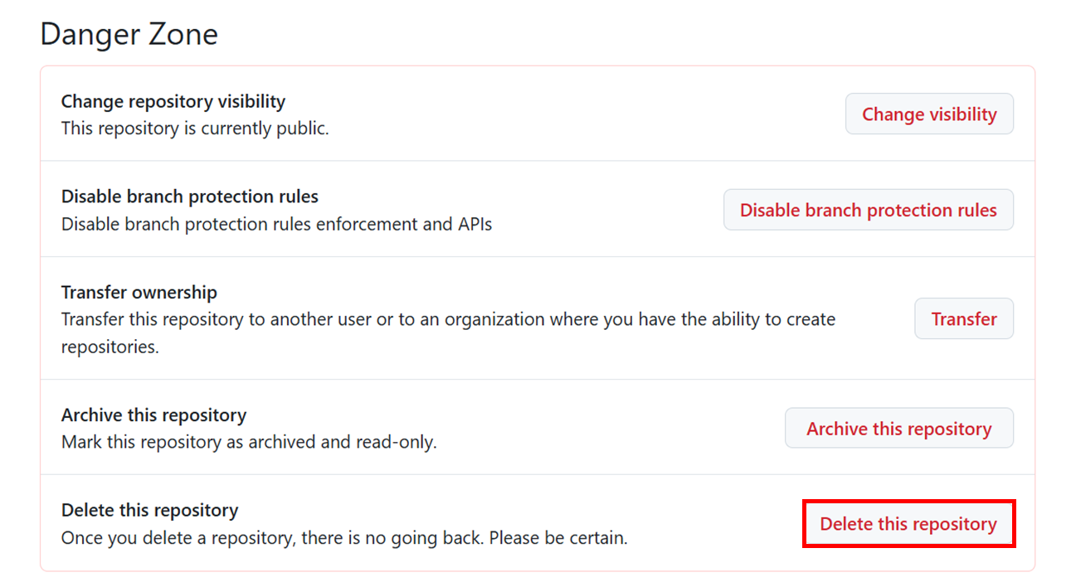This screenshot has width=1076, height=587.
Task: Select text 'Once you delete a repository' warning
Action: pos(344,538)
